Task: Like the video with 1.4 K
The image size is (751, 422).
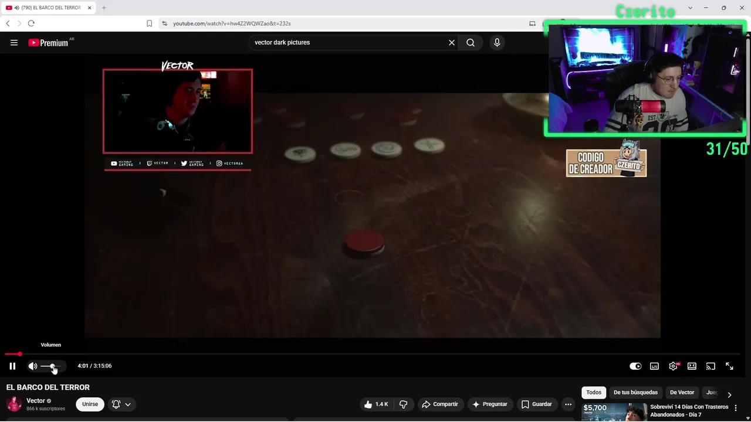Action: pyautogui.click(x=376, y=404)
